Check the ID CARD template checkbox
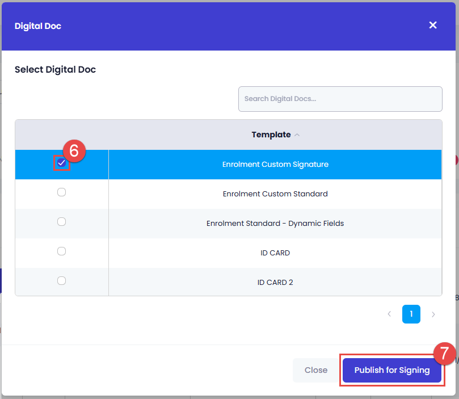Image resolution: width=459 pixels, height=399 pixels. (61, 251)
